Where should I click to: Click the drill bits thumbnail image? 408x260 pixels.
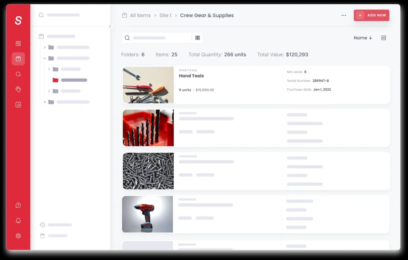148,128
